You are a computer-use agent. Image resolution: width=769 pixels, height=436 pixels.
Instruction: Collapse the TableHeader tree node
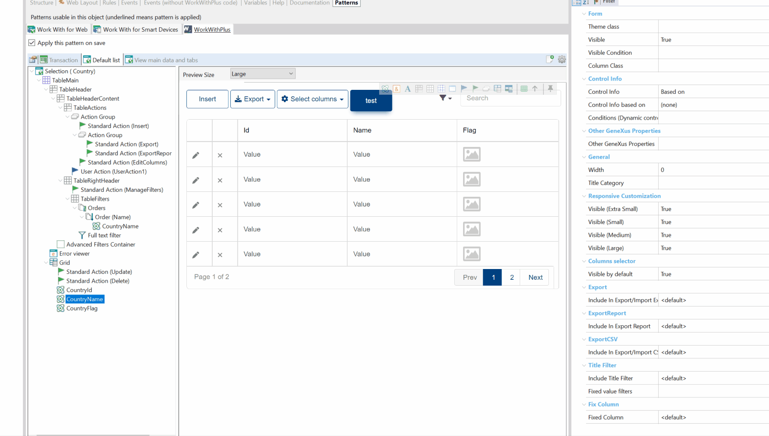tap(46, 89)
